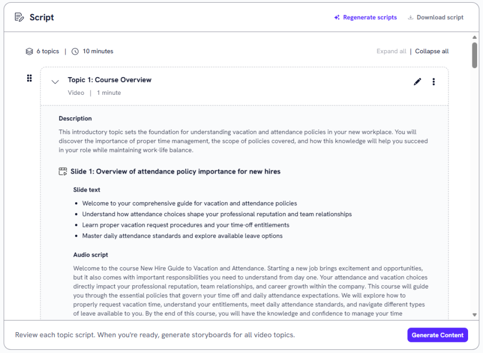
Task: Click the Slide 1 overview heading
Action: [x=175, y=171]
